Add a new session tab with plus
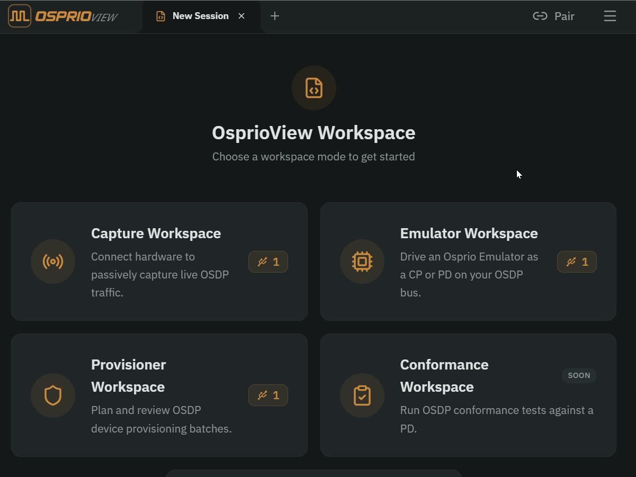The width and height of the screenshot is (636, 477). [x=274, y=16]
